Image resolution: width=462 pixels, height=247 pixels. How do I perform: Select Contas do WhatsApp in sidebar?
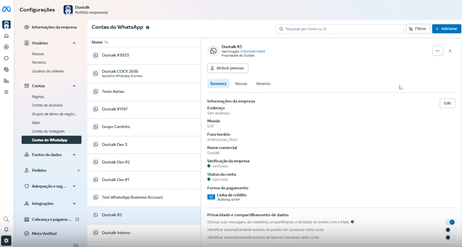51,140
